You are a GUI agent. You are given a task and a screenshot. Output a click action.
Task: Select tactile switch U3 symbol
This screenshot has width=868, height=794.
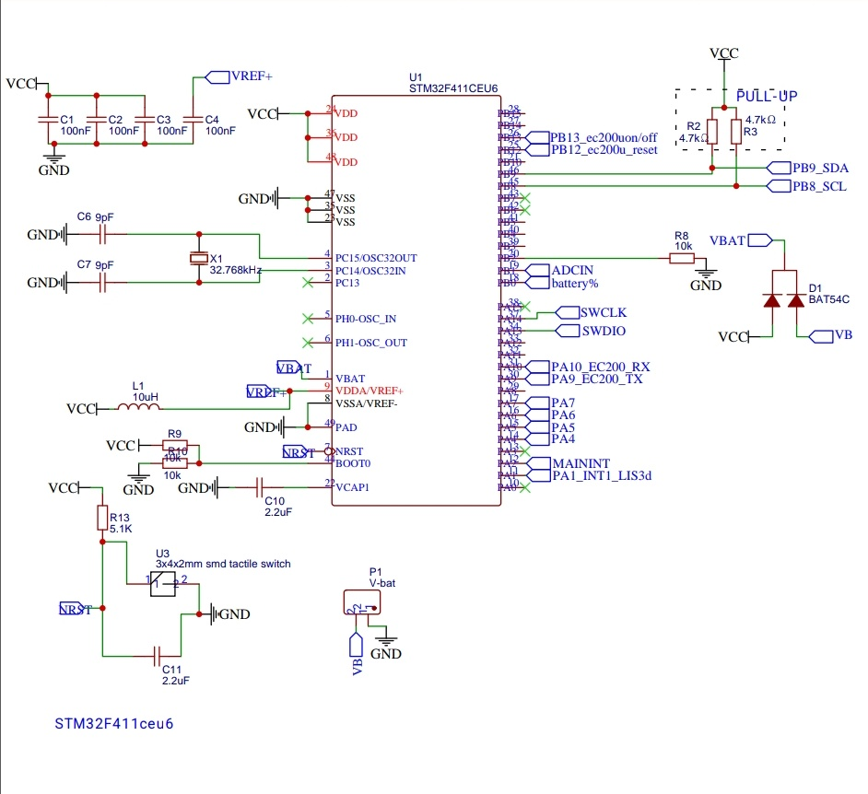(163, 584)
